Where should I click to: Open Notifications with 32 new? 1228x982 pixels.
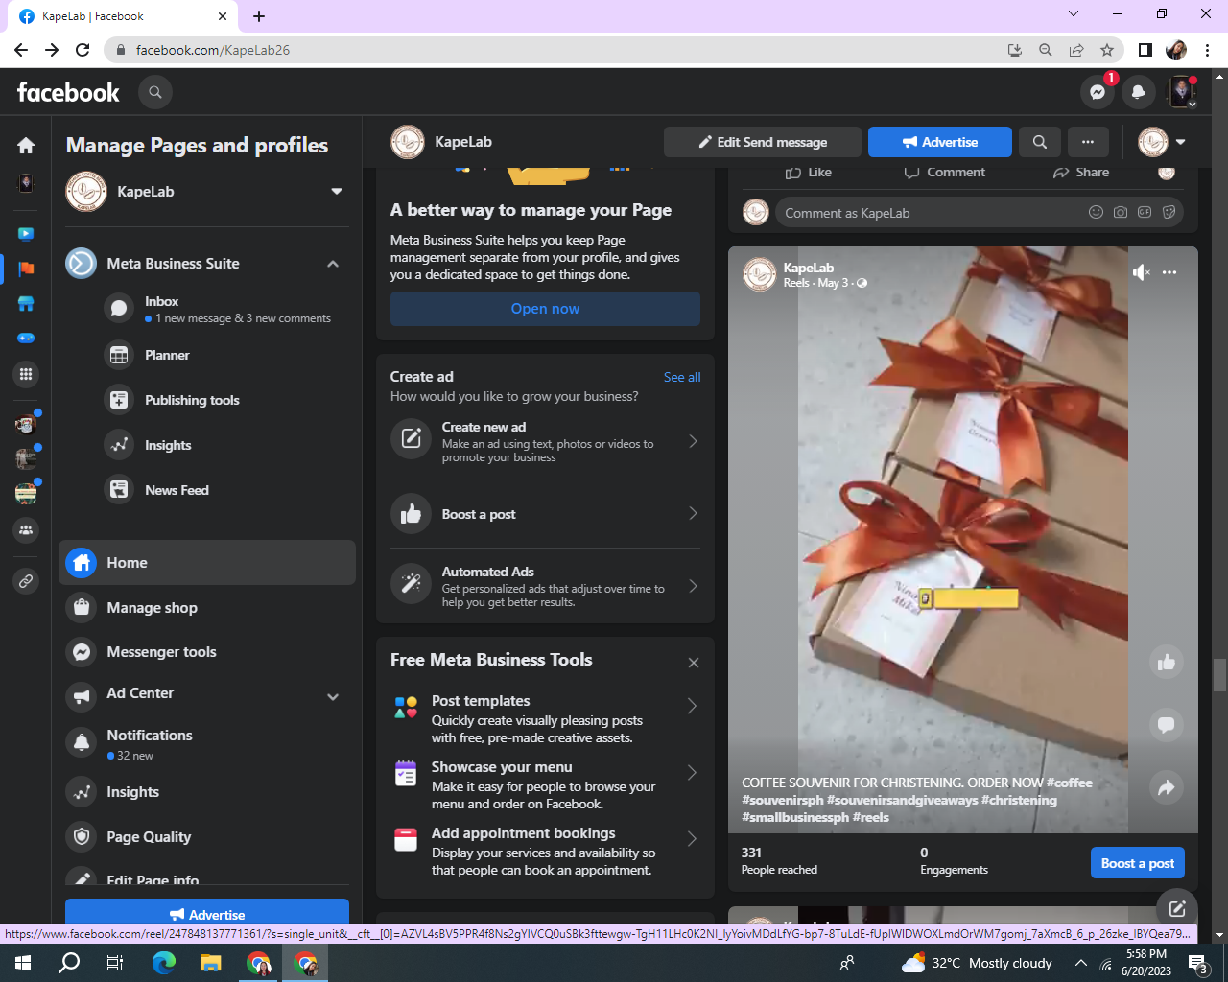207,743
